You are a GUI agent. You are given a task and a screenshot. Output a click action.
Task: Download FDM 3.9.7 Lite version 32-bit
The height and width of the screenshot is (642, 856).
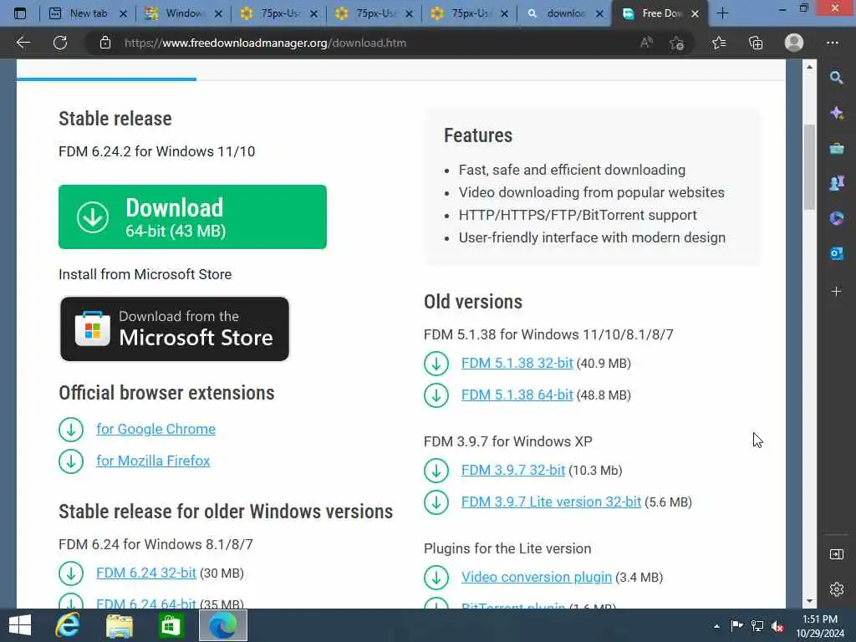point(551,502)
